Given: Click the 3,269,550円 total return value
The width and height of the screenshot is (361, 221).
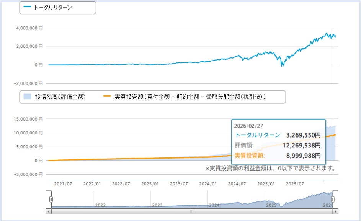Looking at the screenshot, I should [x=303, y=135].
